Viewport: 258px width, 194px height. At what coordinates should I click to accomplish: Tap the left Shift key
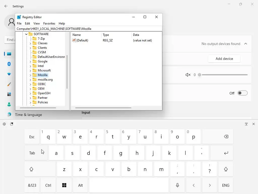pos(40,169)
